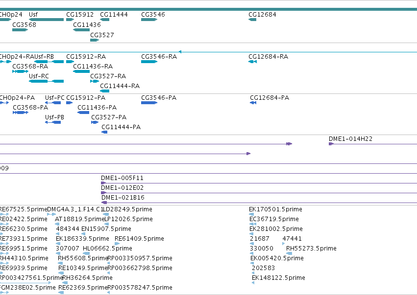This screenshot has height=295, width=417.
Task: Select EK186339.5prime EST
Action: coord(58,244)
